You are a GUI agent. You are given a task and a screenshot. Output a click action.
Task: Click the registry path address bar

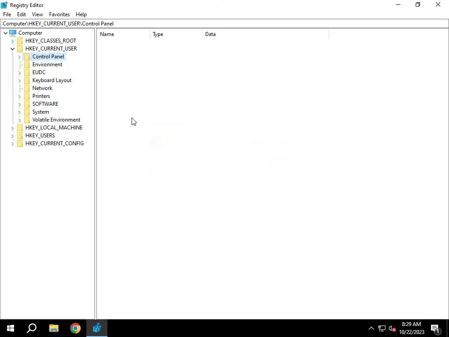[x=224, y=24]
